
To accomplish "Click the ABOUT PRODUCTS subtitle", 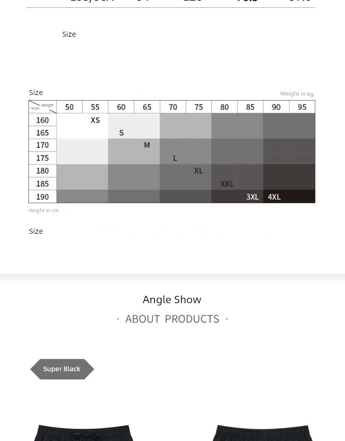I will point(172,319).
